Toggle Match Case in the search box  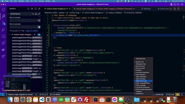pyautogui.click(x=33, y=14)
